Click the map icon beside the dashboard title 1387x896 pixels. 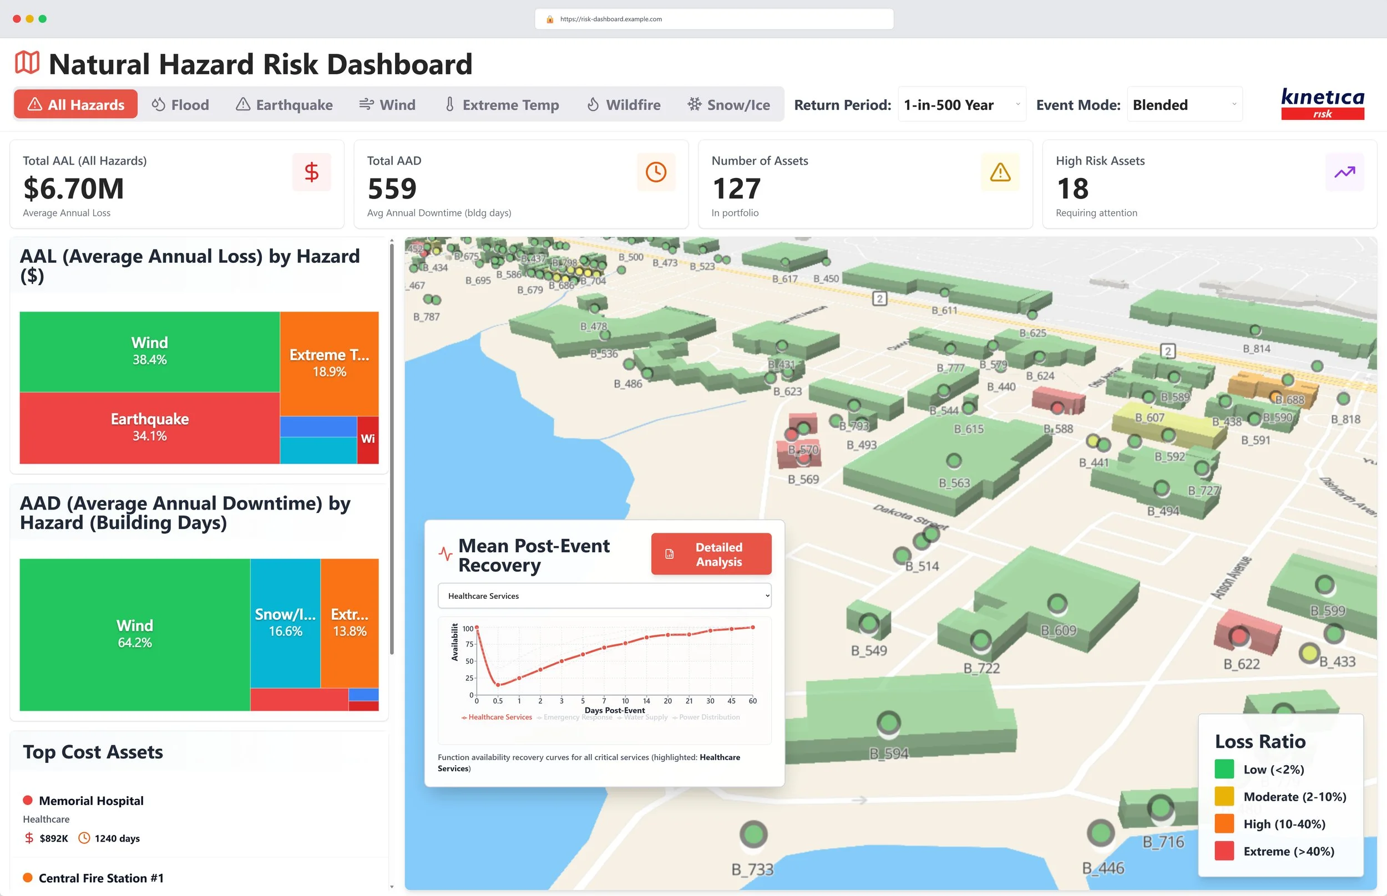tap(27, 63)
